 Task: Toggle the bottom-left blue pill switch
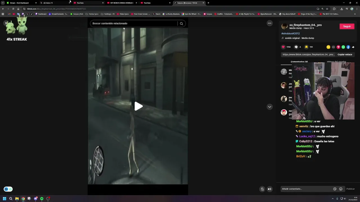(x=8, y=189)
